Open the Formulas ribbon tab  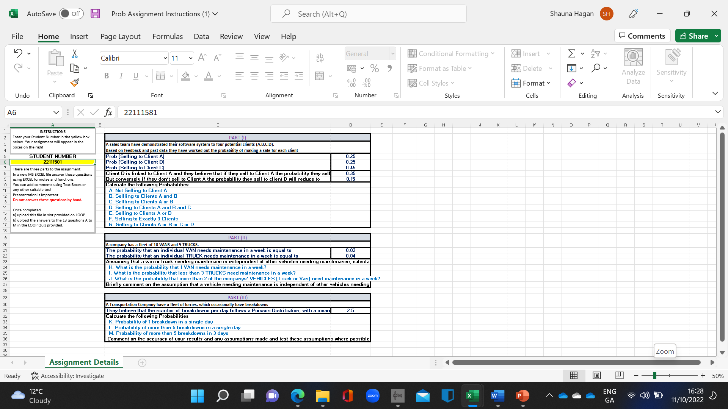coord(167,36)
